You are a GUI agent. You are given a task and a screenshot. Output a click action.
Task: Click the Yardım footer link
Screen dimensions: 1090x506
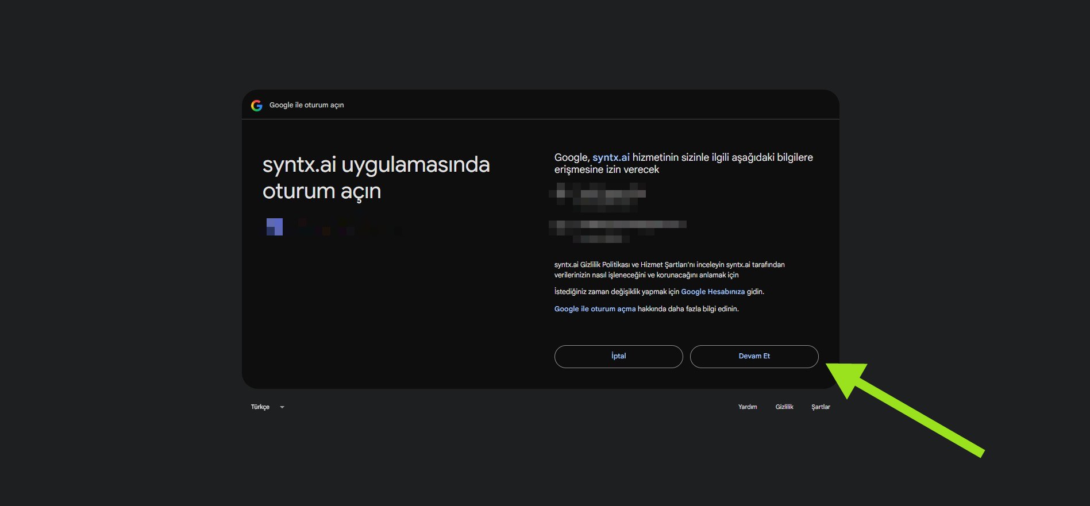748,407
